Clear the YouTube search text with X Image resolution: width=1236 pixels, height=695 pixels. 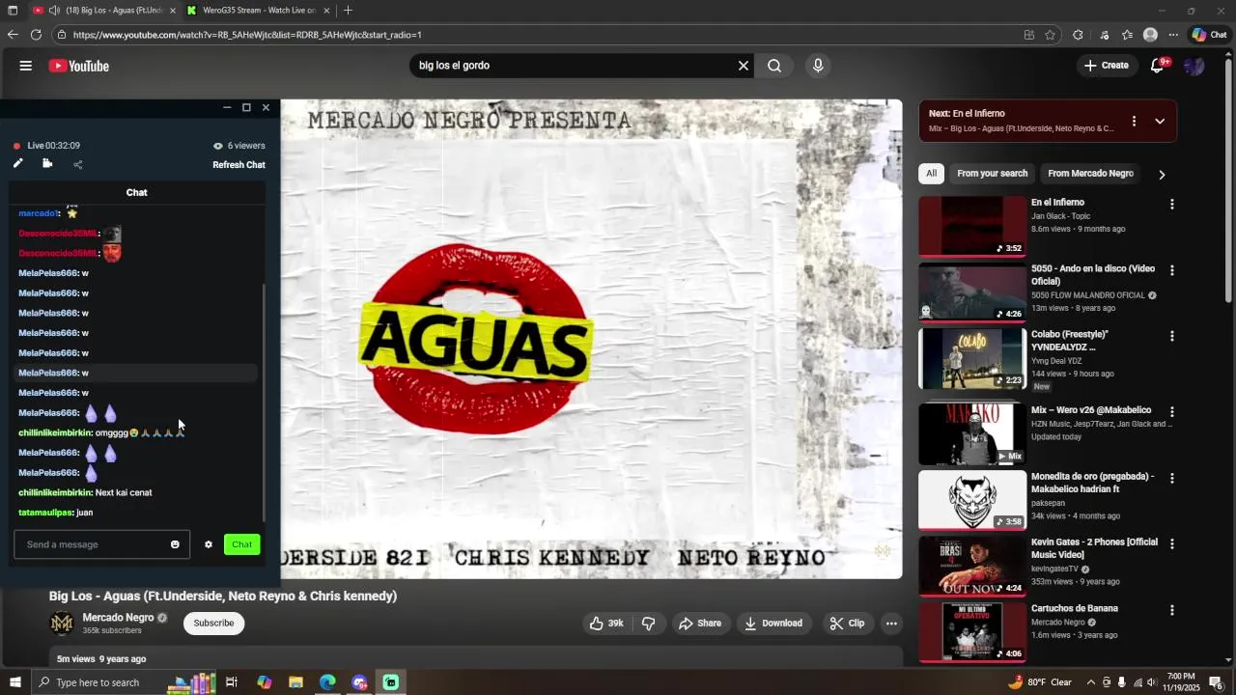coord(744,66)
